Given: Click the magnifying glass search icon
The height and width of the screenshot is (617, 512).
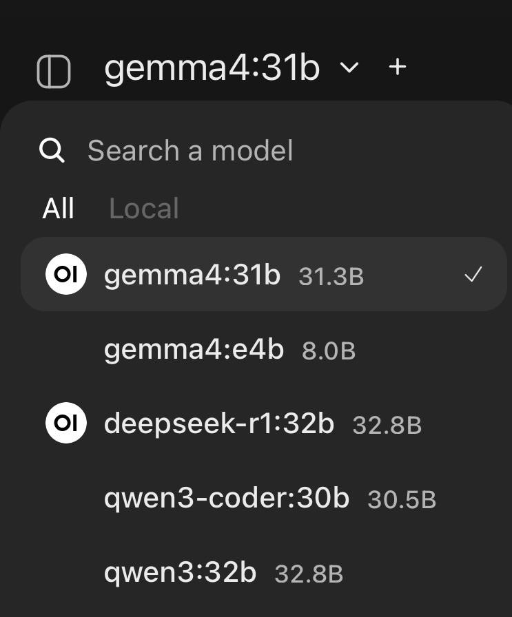Looking at the screenshot, I should coord(52,150).
